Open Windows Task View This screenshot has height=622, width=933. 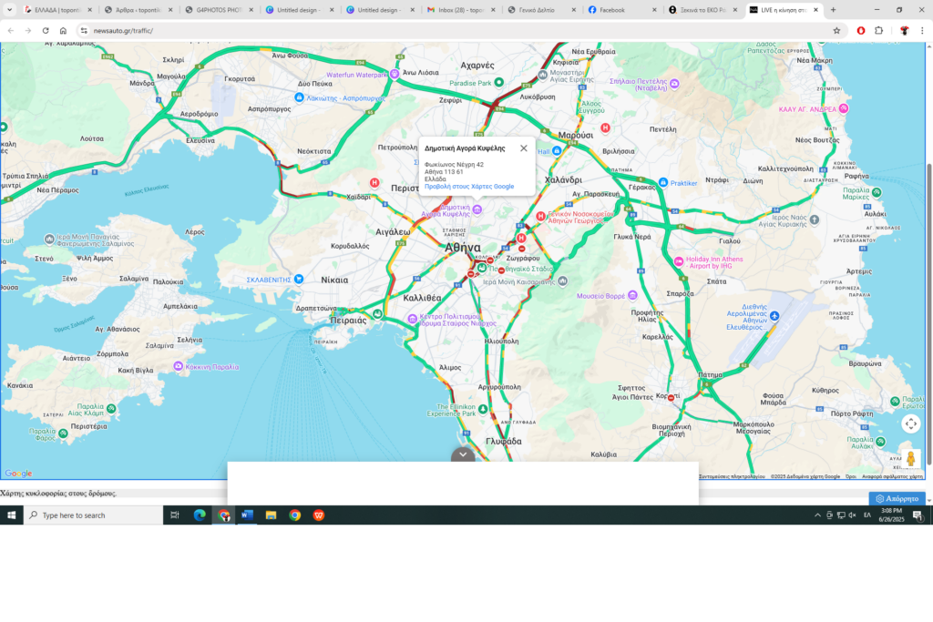(175, 515)
